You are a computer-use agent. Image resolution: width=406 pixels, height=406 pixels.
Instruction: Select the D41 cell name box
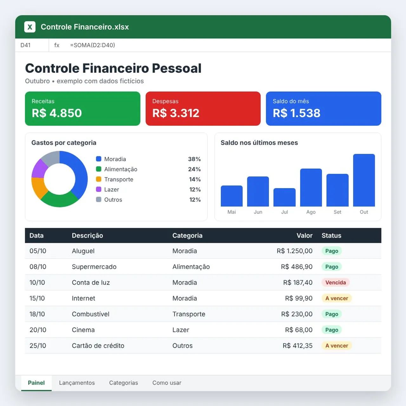32,45
